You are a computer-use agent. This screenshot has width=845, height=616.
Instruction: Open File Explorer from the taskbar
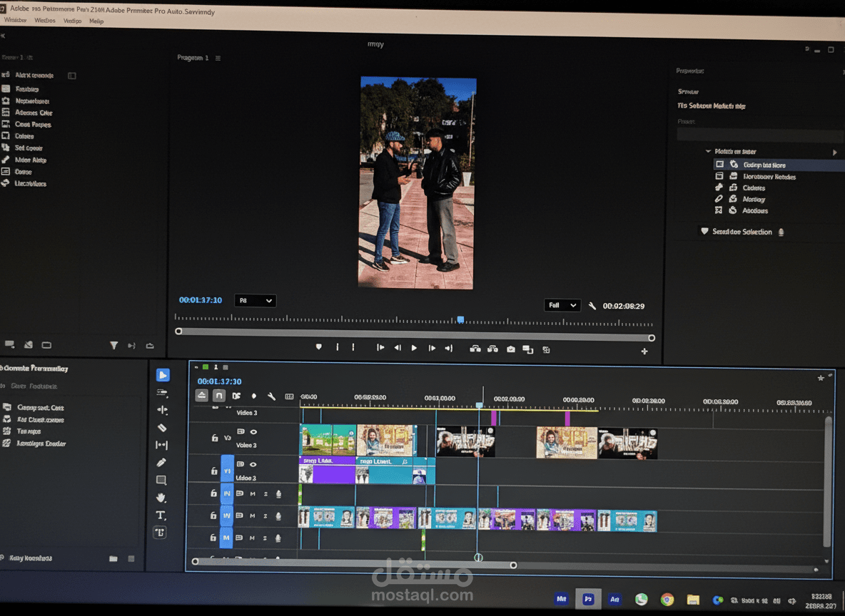click(693, 600)
